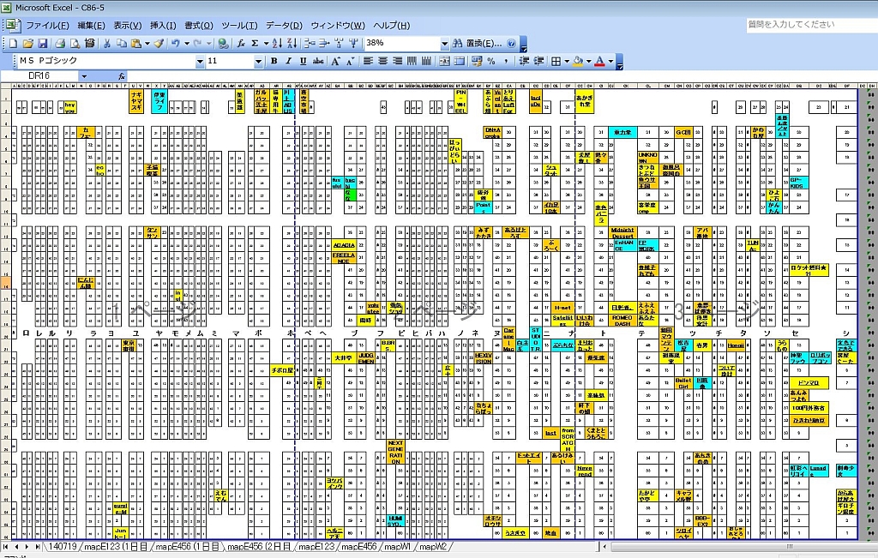This screenshot has width=878, height=558.
Task: Increase font size with large A
Action: (x=335, y=61)
